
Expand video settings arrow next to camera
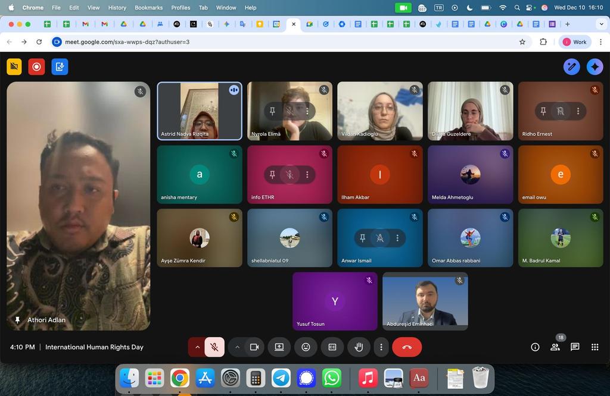(237, 347)
